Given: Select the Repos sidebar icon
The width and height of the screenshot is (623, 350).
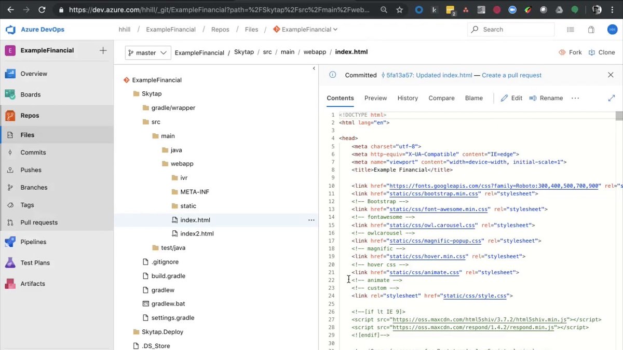Looking at the screenshot, I should tap(10, 116).
